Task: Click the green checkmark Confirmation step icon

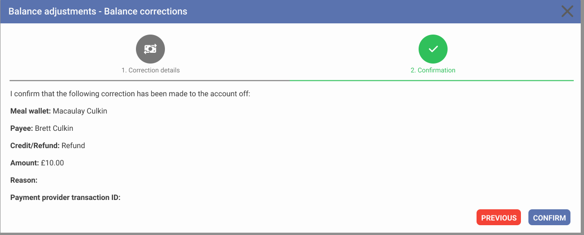Action: (433, 49)
